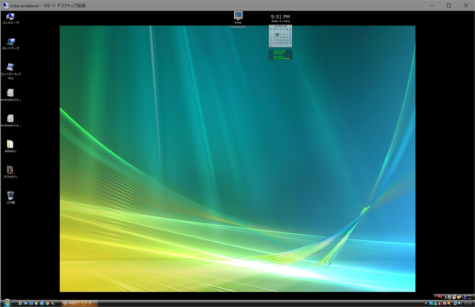
Task: Open the IME tools toolbox icon
Action: click(459, 297)
